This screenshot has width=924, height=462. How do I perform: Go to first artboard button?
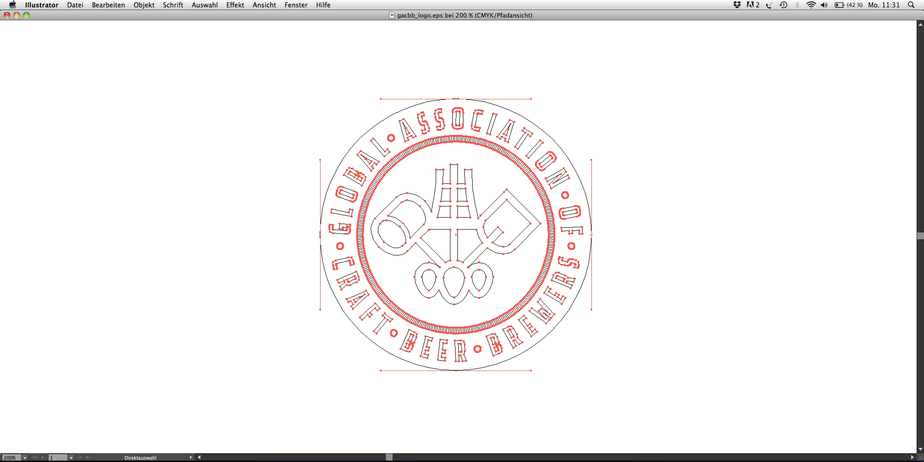[35, 457]
